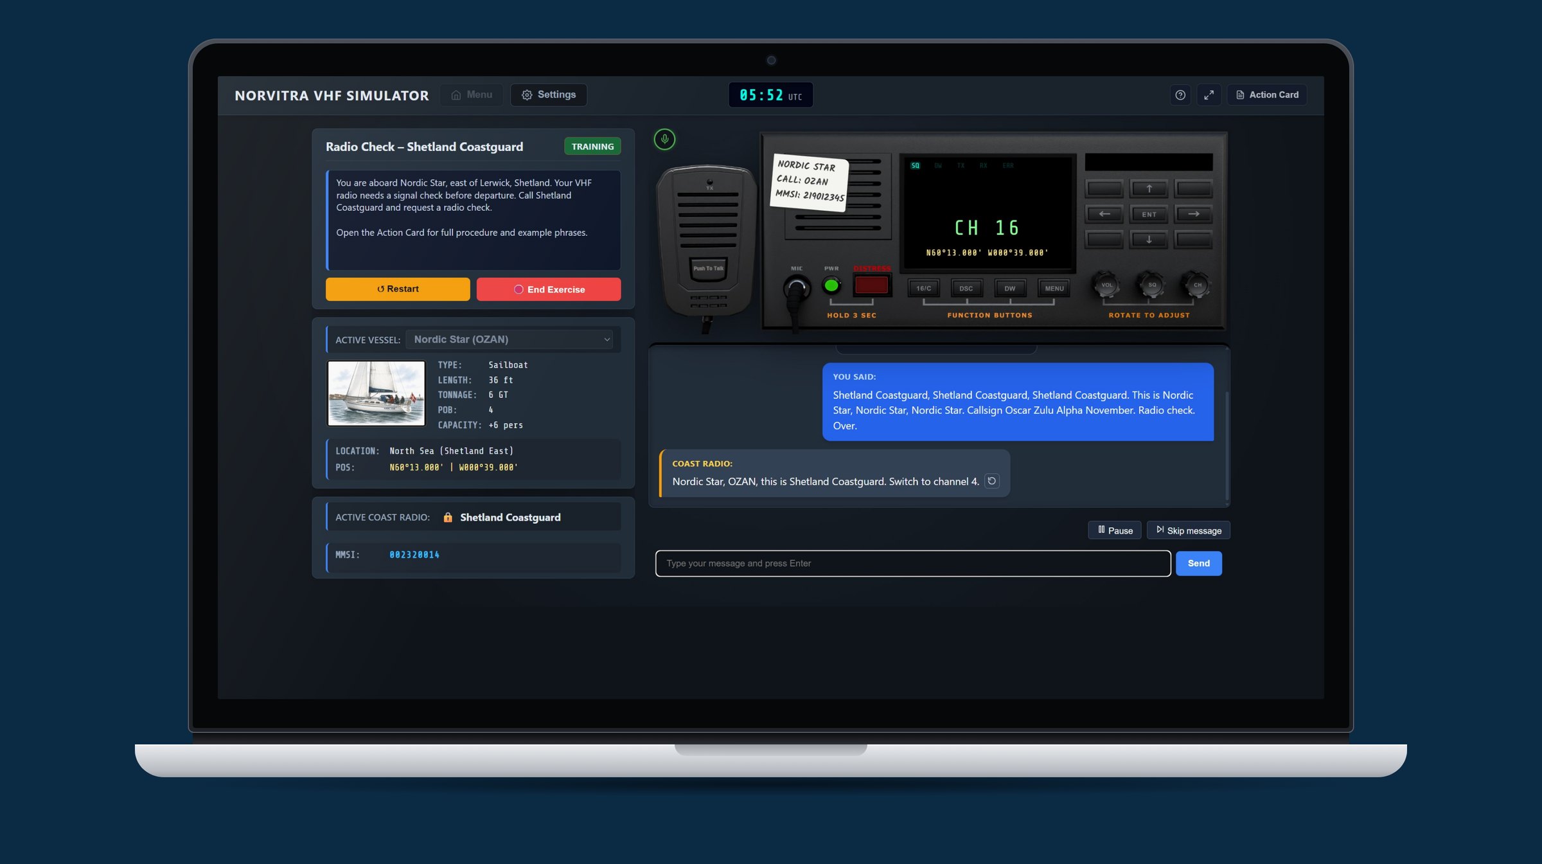1542x864 pixels.
Task: Pause the exercise
Action: [1115, 530]
